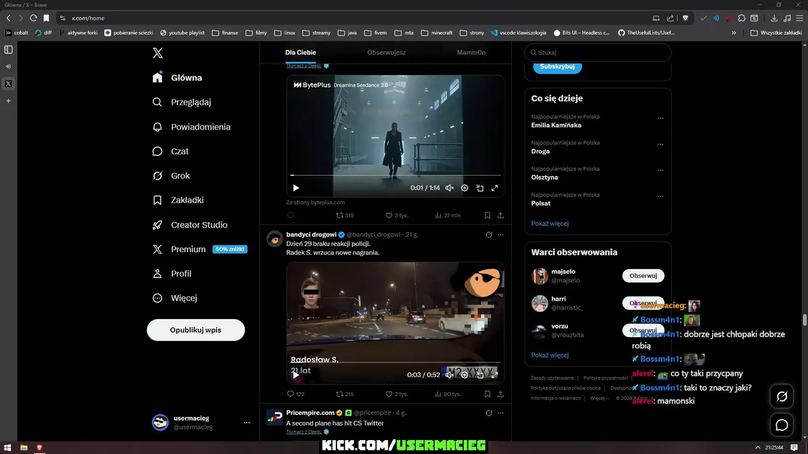Show more under Warci obserwowania
This screenshot has width=808, height=454.
click(550, 355)
